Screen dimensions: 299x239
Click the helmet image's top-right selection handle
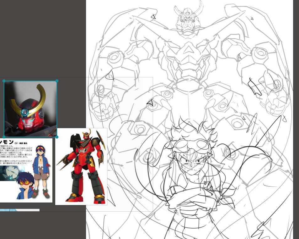tap(57, 81)
